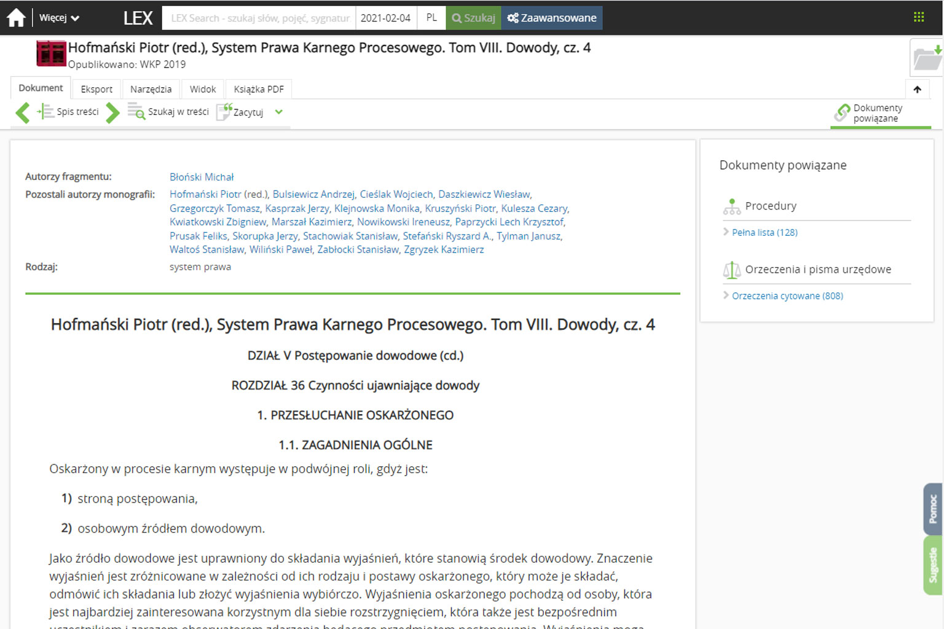944x629 pixels.
Task: Collapse header using the up arrow
Action: tap(917, 89)
